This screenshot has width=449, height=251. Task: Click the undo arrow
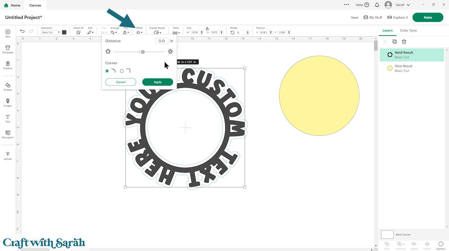(22, 31)
